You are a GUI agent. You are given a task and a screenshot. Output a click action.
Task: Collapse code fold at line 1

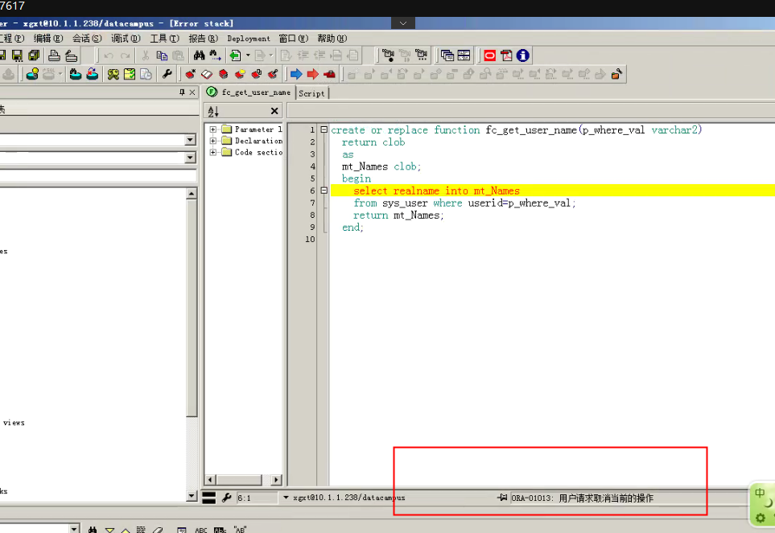tap(324, 129)
